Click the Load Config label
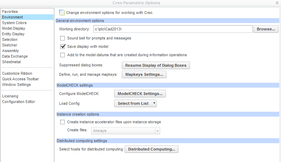Viewport: 281px width, 162px height. [70, 103]
